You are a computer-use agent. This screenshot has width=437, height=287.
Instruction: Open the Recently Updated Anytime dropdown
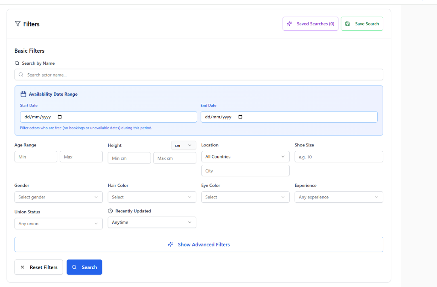click(152, 222)
